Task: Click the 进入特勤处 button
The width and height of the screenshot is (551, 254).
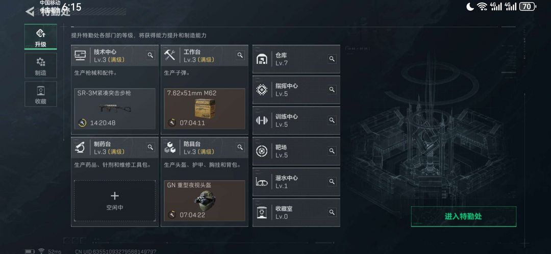Action: pyautogui.click(x=463, y=216)
